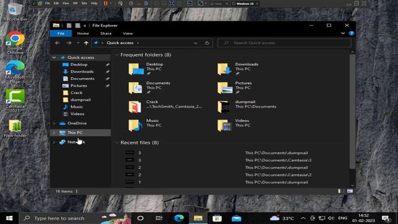Click the Quick access breadcrumb in address bar
The height and width of the screenshot is (224, 398).
pyautogui.click(x=120, y=43)
